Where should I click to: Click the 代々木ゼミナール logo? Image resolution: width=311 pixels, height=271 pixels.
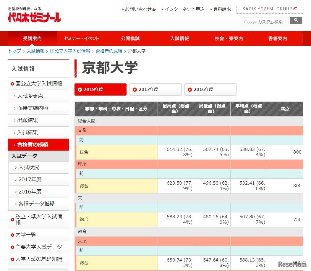[x=33, y=16]
